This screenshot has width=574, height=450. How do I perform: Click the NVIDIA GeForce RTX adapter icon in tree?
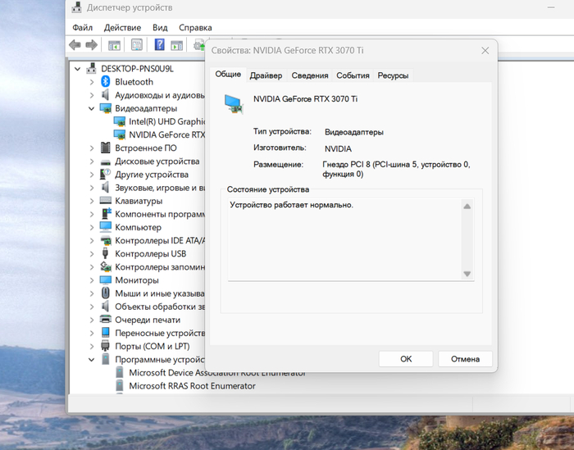coord(120,134)
